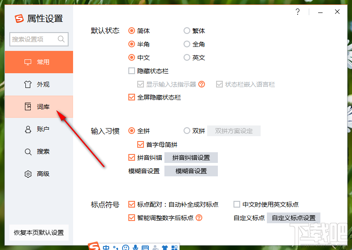
Task: Select 全拼 input mode
Action: point(131,131)
